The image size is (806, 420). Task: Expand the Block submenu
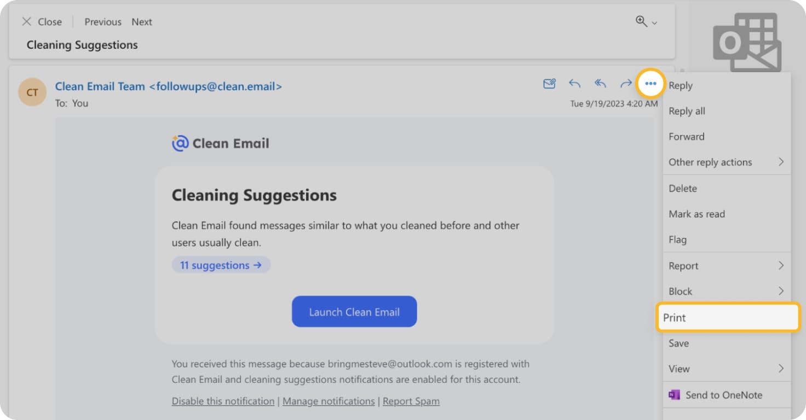click(x=782, y=291)
